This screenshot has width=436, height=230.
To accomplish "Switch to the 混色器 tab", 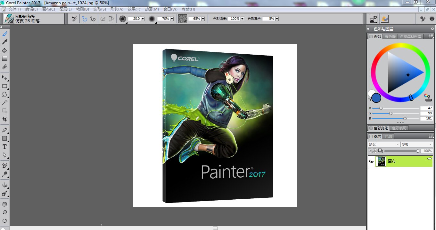I will point(390,37).
